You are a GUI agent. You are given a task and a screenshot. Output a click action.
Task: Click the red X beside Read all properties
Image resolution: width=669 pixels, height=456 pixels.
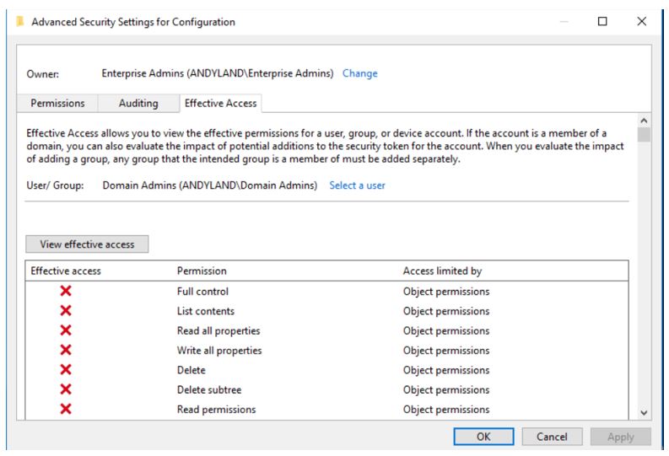click(x=66, y=330)
